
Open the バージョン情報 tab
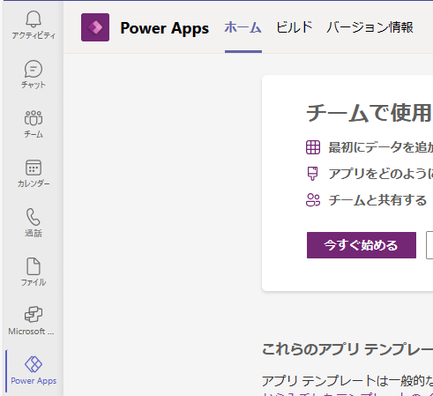(370, 27)
